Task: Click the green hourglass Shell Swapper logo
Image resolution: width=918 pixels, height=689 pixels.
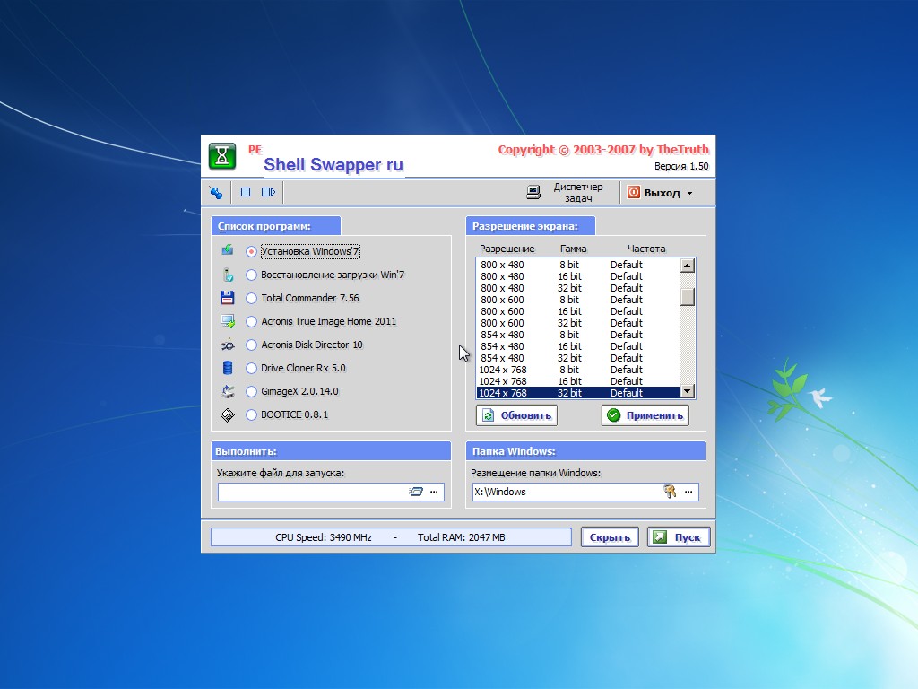Action: (x=222, y=156)
